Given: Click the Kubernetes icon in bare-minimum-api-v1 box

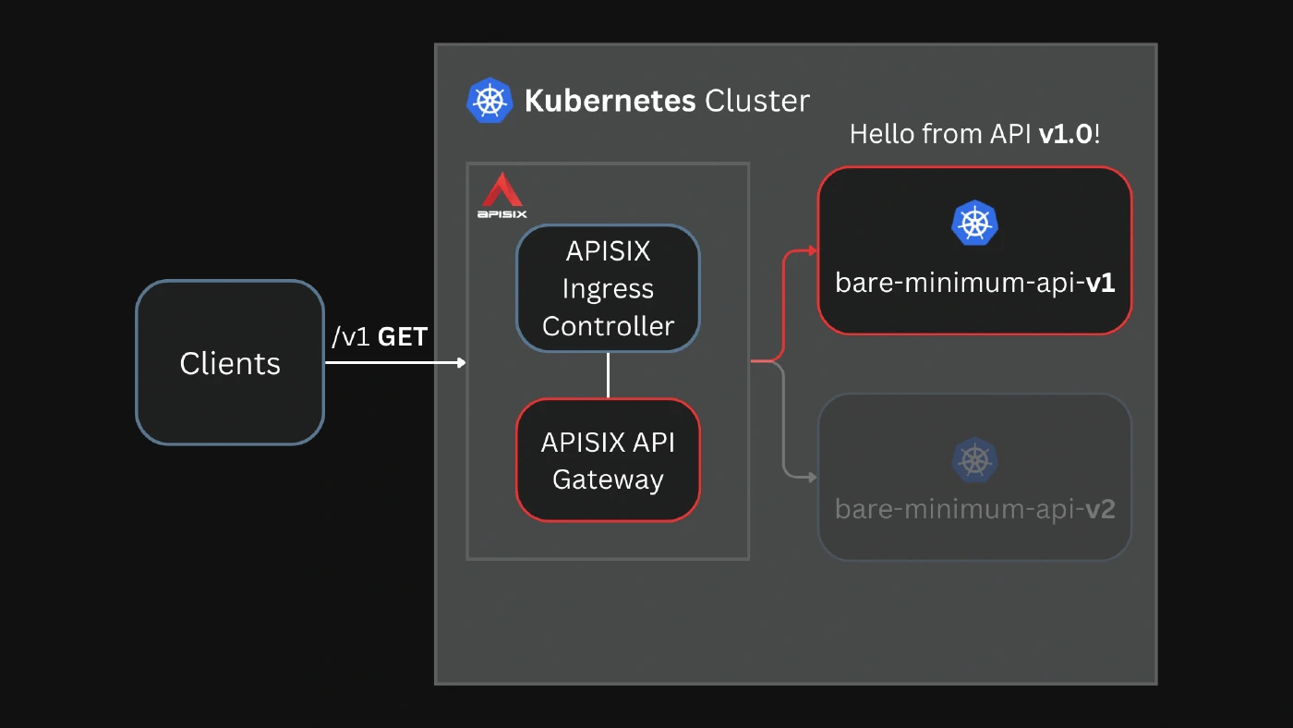Looking at the screenshot, I should pos(975,224).
